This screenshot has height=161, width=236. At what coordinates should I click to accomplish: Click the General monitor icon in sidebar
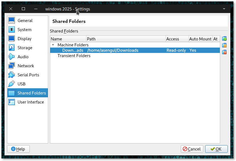12,20
